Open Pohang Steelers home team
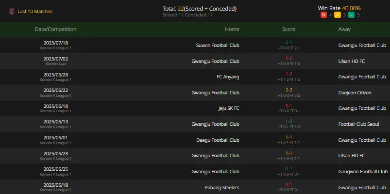Screen dimensions: 390x194 coord(222,187)
